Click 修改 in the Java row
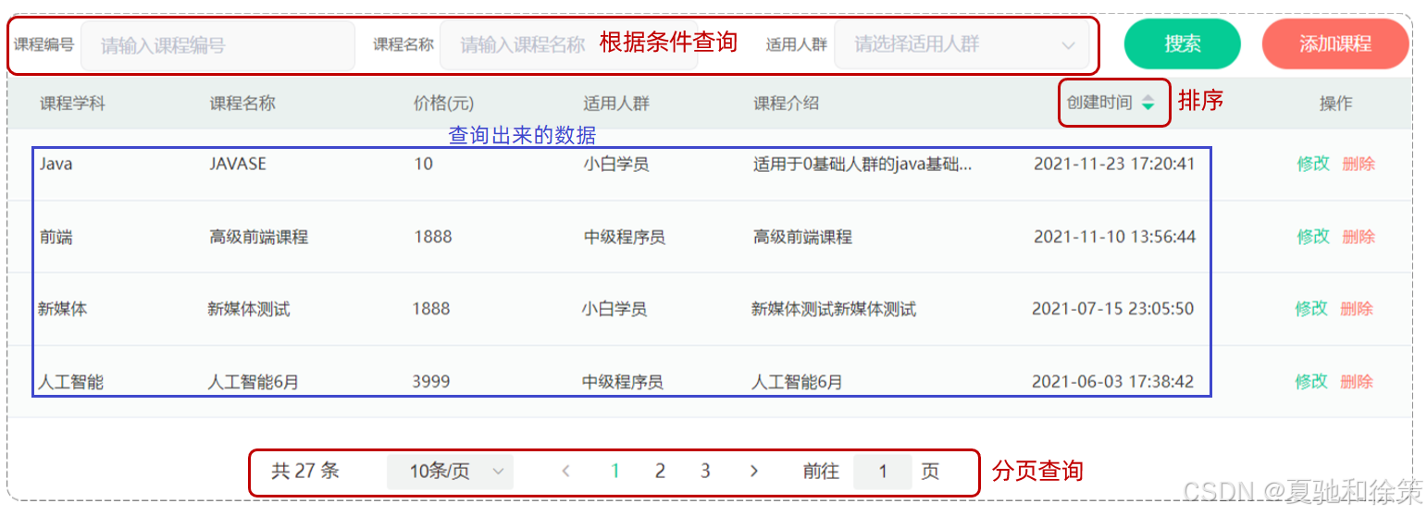 1312,164
